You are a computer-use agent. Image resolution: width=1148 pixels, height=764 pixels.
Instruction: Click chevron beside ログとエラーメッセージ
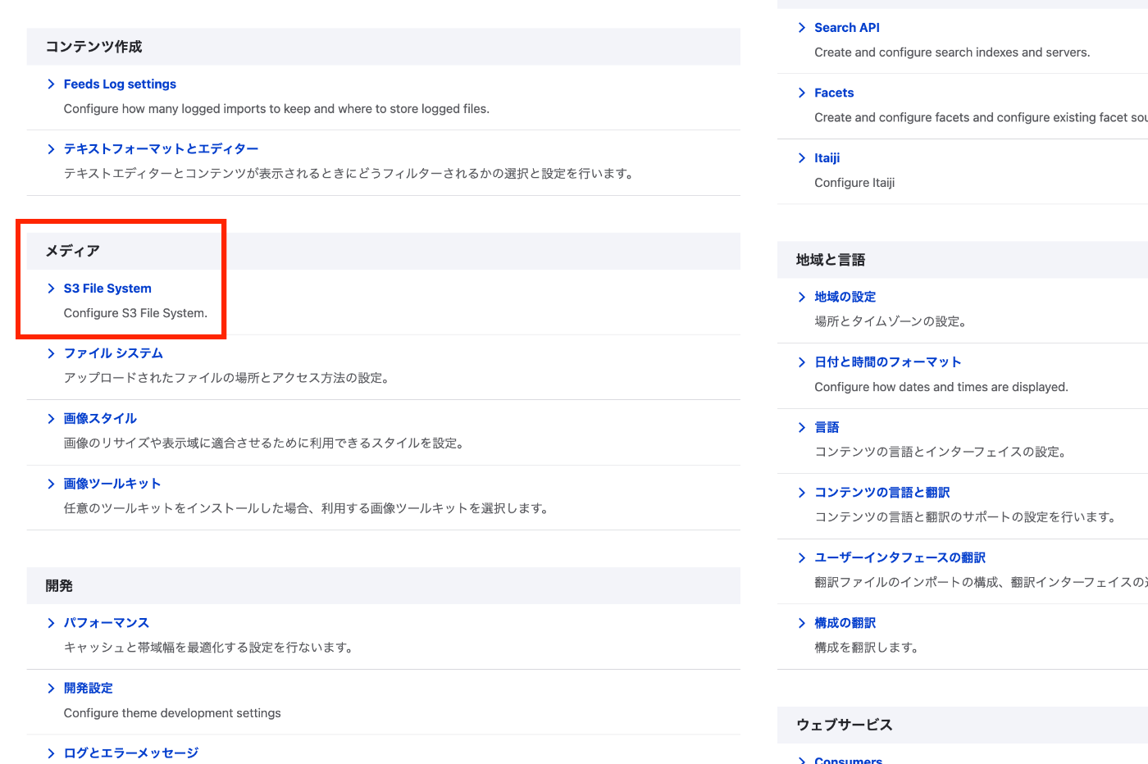click(51, 753)
